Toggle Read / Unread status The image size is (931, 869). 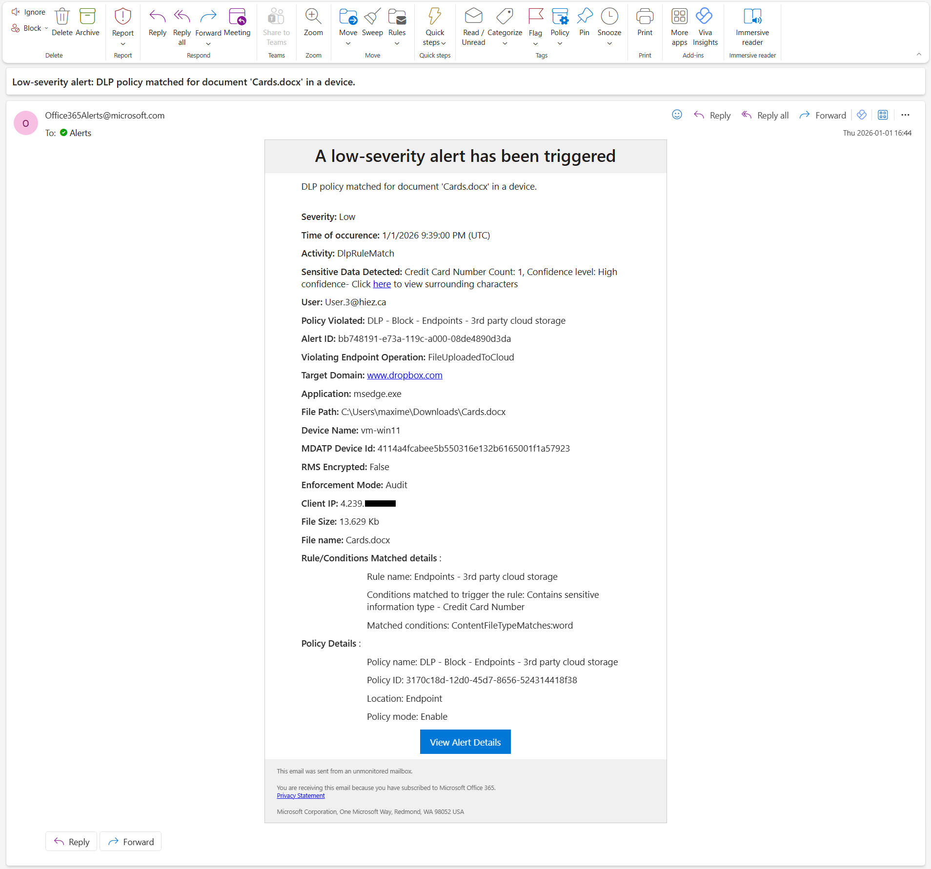473,17
